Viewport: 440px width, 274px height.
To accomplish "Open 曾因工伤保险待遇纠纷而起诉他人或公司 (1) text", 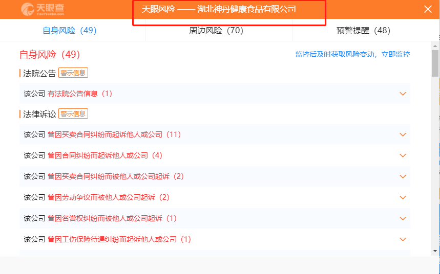I will [x=119, y=239].
